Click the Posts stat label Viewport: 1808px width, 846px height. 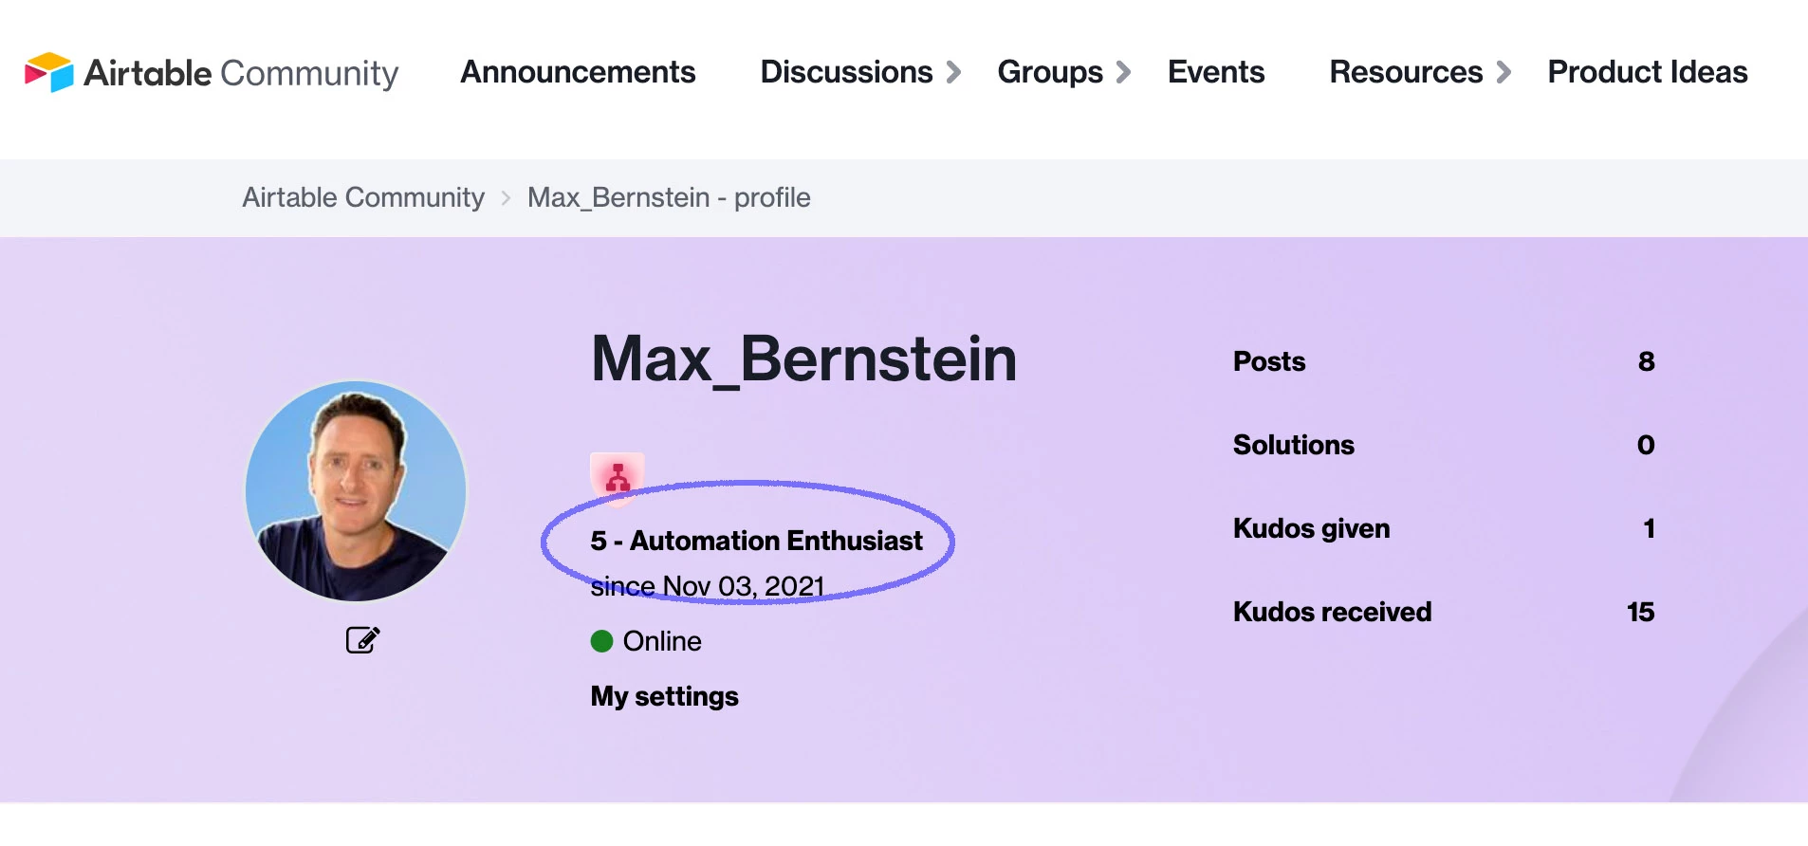[x=1269, y=361]
